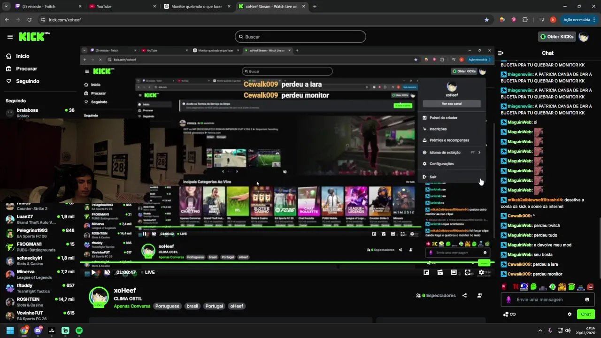Switch to the vinixiste Twitch tab
The width and height of the screenshot is (601, 338).
[x=48, y=7]
